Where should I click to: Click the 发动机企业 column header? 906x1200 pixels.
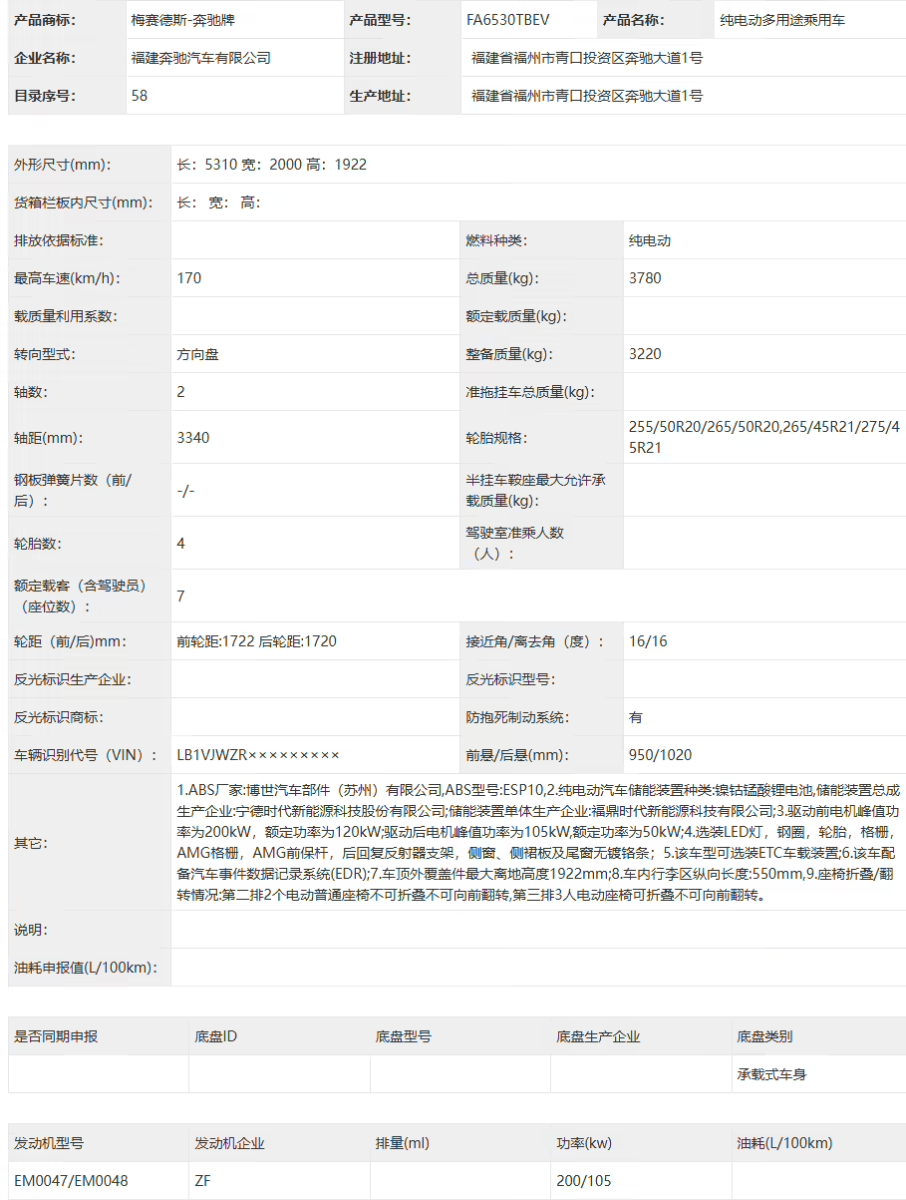pyautogui.click(x=229, y=1143)
